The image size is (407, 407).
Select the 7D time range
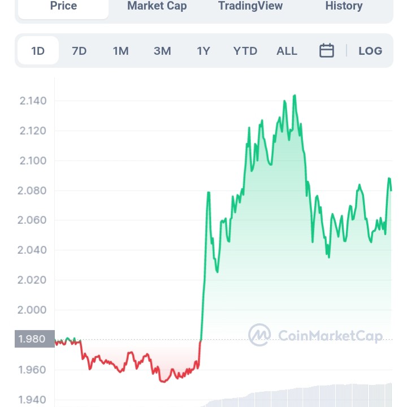(79, 51)
